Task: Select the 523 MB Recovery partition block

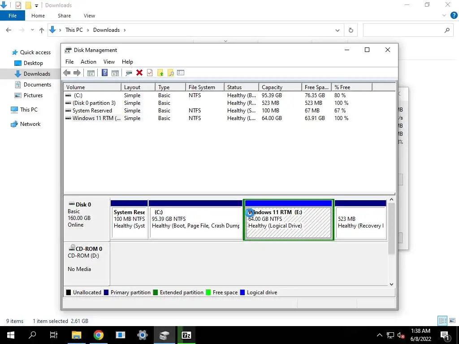Action: 361,220
